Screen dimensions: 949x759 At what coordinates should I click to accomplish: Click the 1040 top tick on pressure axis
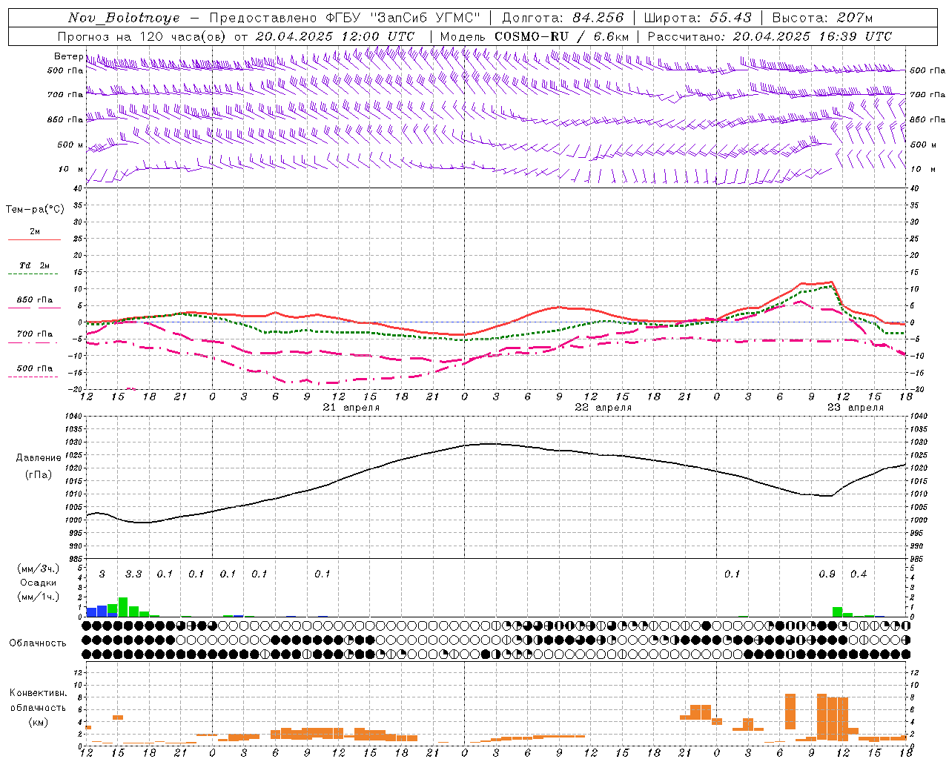point(73,417)
